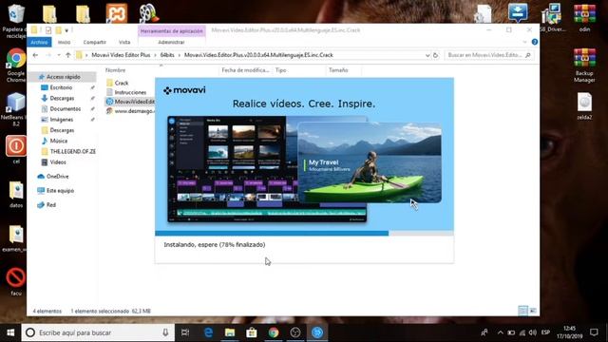Open the 'zelda2' desktop file
608x342 pixels.
(584, 105)
